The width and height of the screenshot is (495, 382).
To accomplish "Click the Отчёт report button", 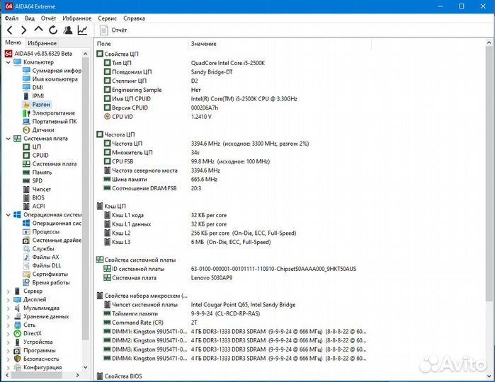I will pos(113,30).
